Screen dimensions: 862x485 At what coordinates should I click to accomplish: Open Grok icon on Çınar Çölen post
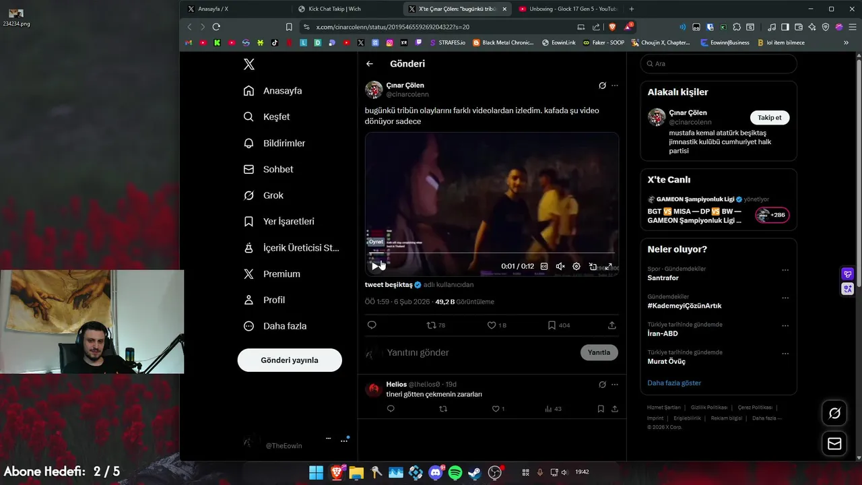click(602, 86)
